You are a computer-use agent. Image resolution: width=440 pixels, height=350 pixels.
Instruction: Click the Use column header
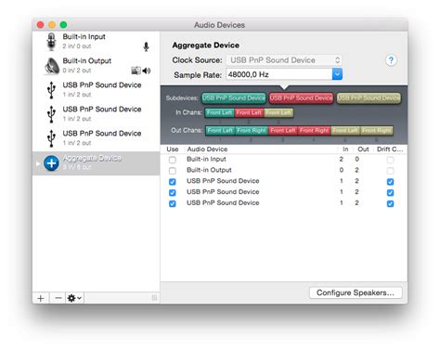pos(173,149)
